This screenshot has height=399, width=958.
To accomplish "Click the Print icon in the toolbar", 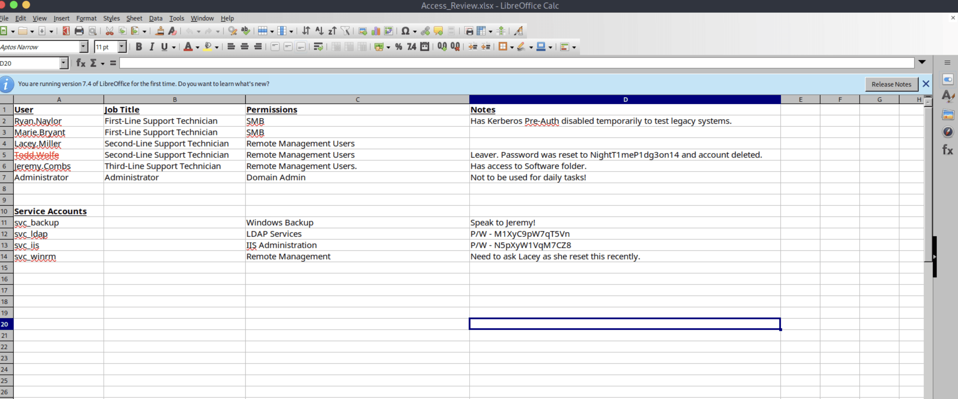I will tap(79, 31).
